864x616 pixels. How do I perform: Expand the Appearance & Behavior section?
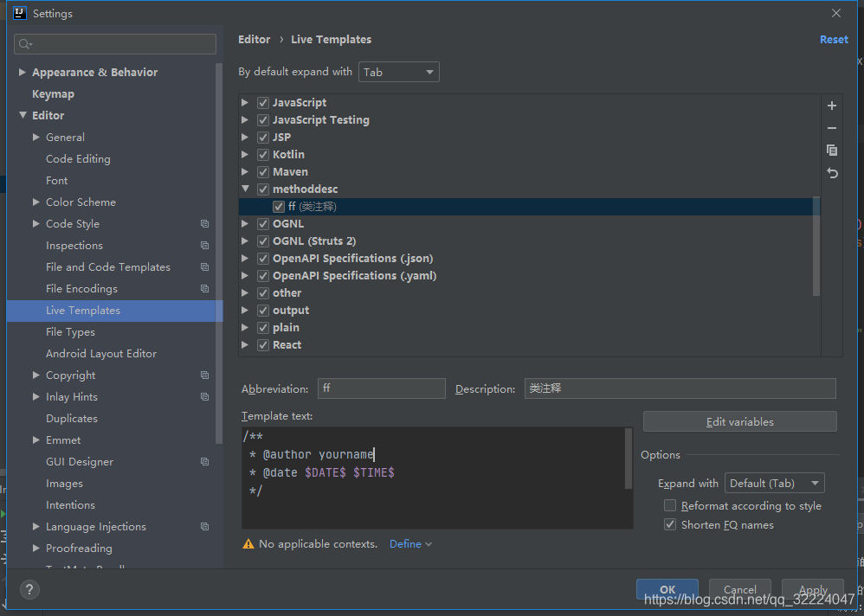pyautogui.click(x=22, y=72)
